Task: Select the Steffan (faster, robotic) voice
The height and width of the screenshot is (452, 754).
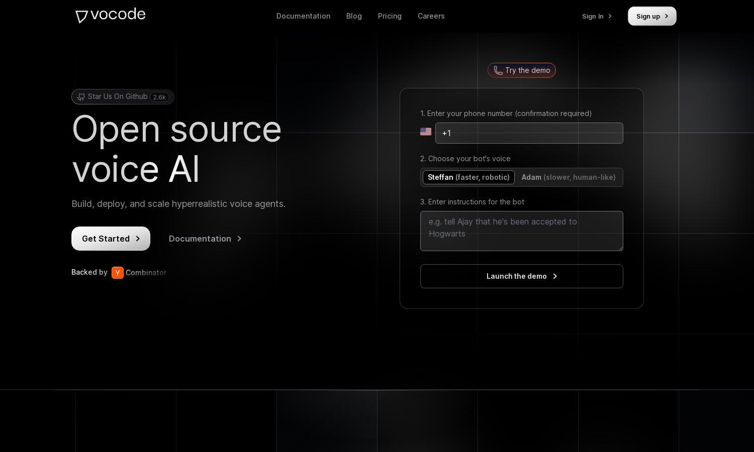Action: click(x=468, y=177)
